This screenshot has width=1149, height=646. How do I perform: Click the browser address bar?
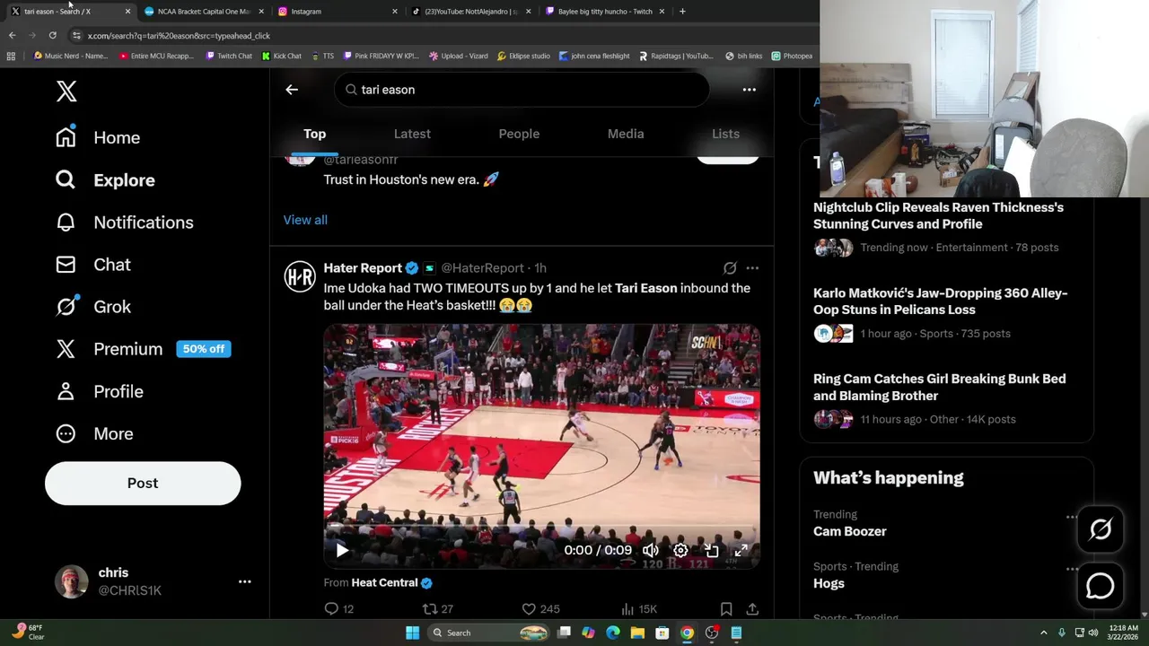pos(440,36)
